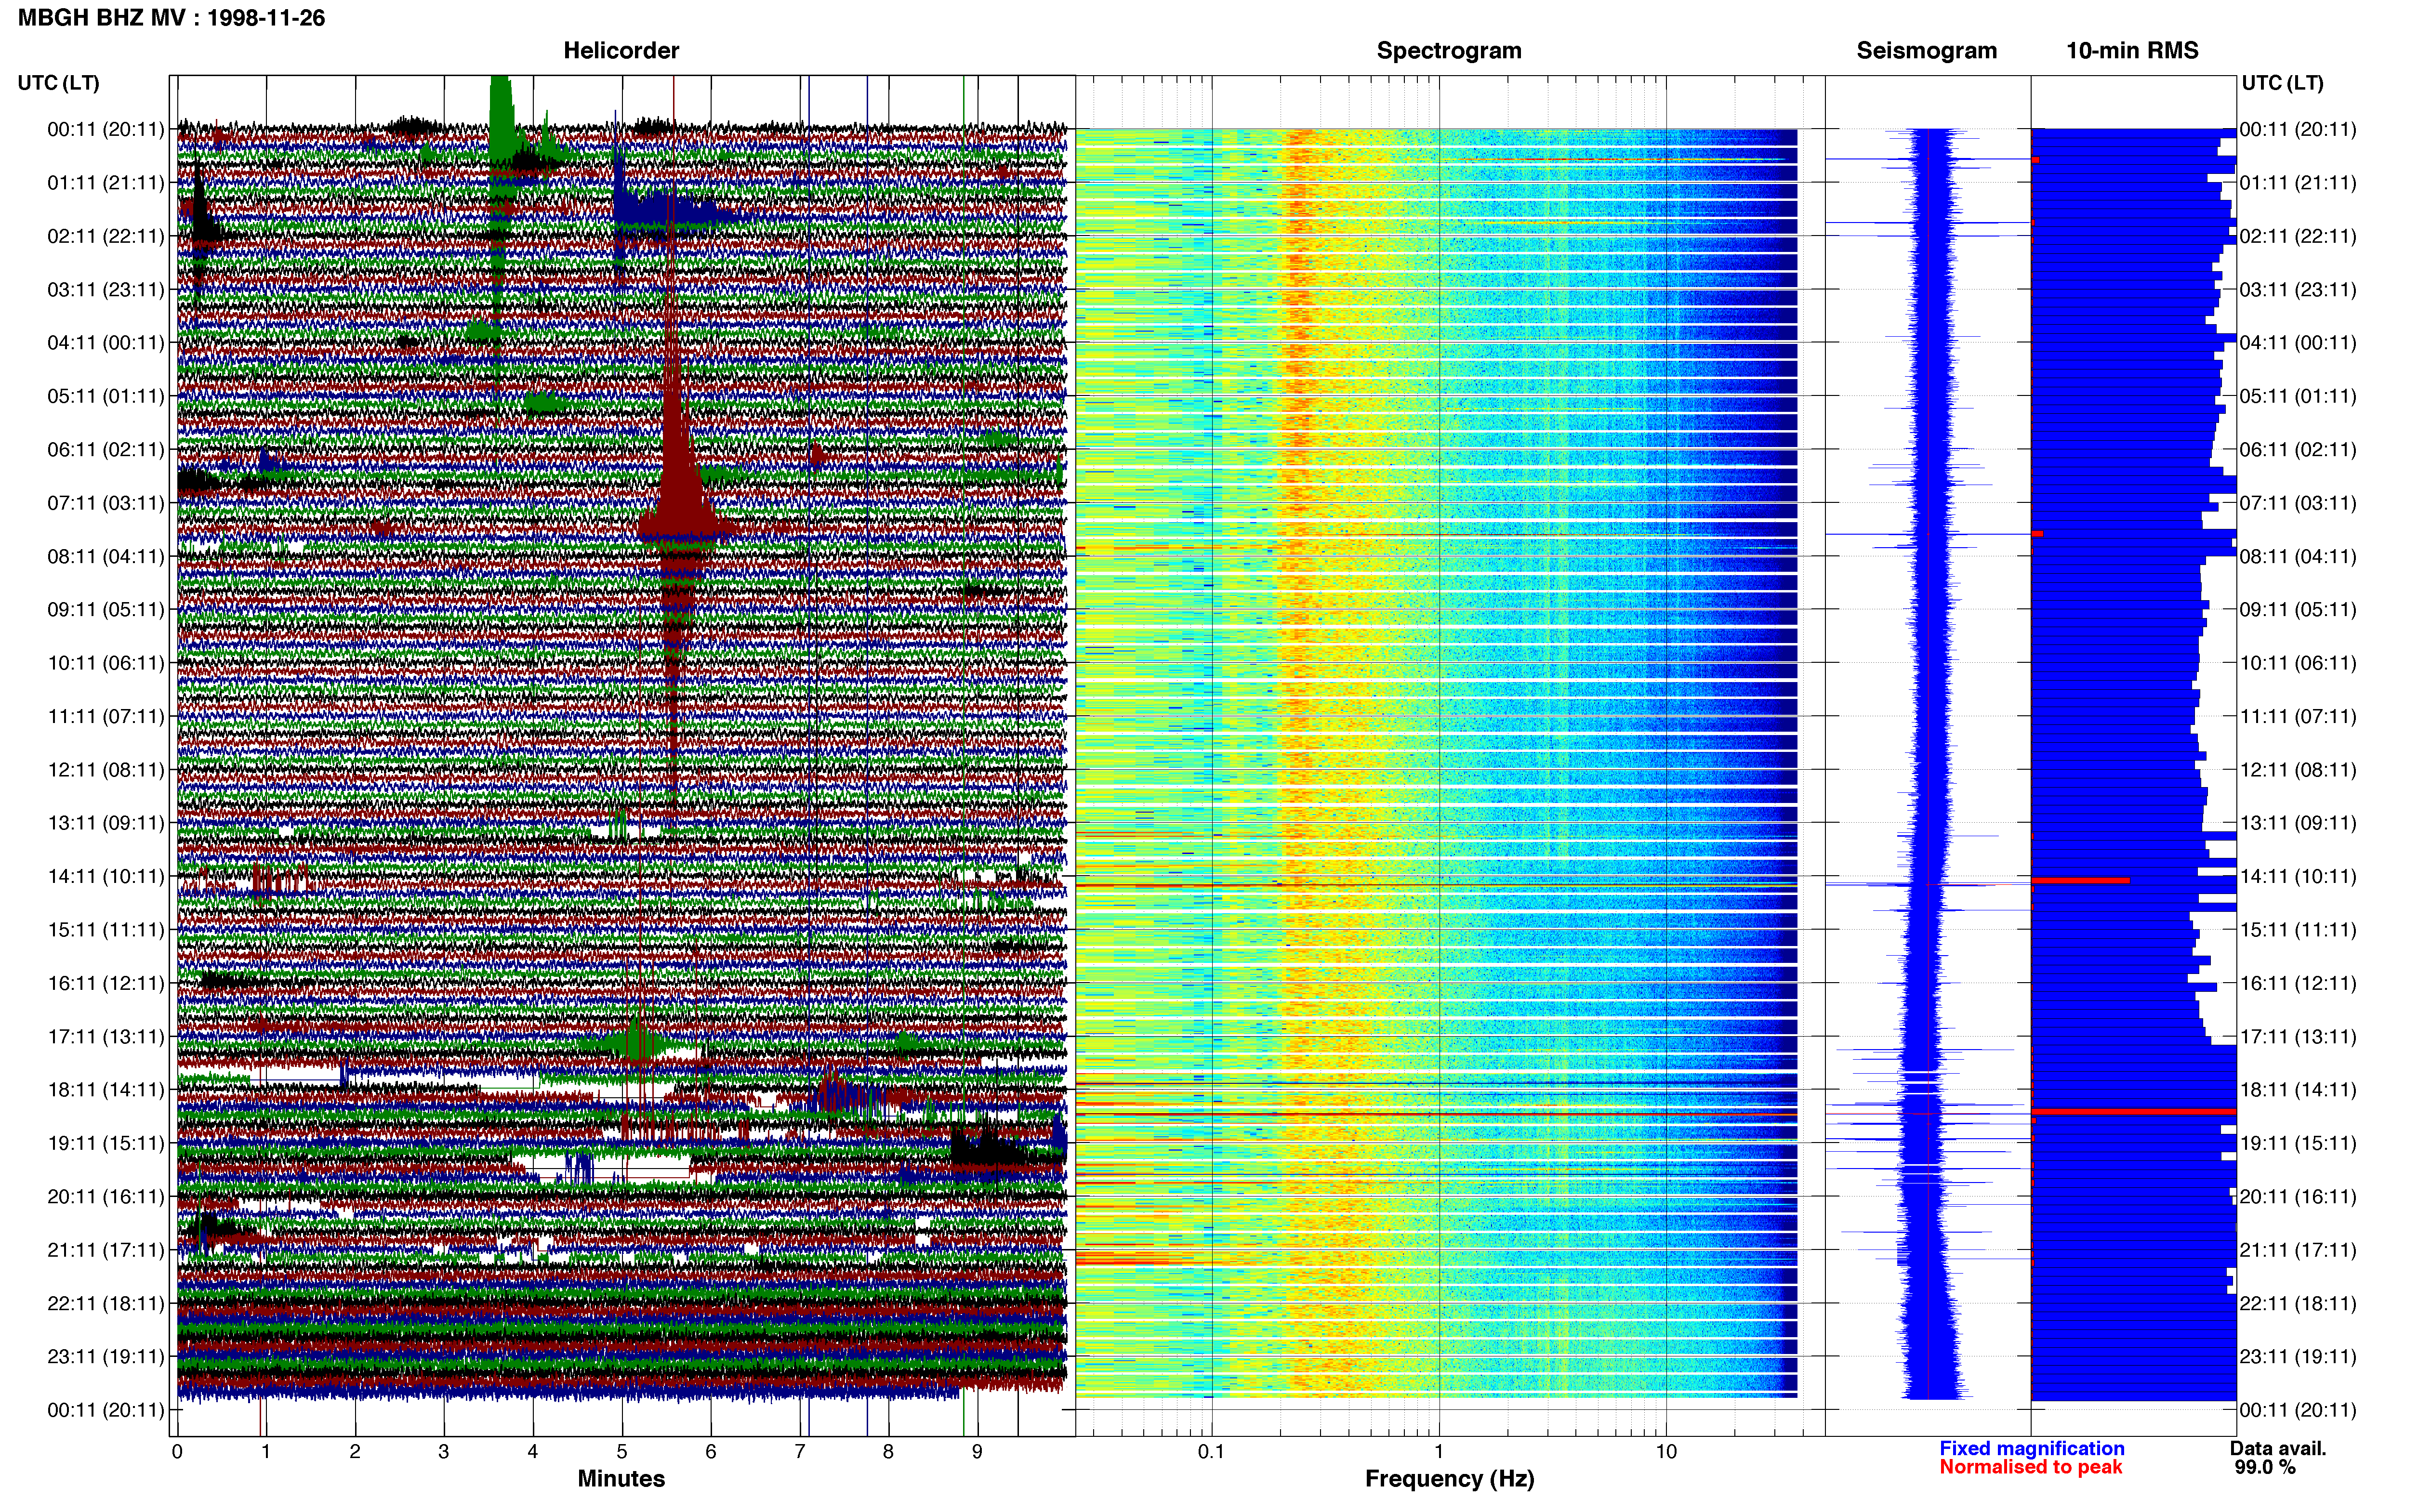Click the left time label 06:11 (02:11)
The width and height of the screenshot is (2418, 1512).
click(x=106, y=449)
